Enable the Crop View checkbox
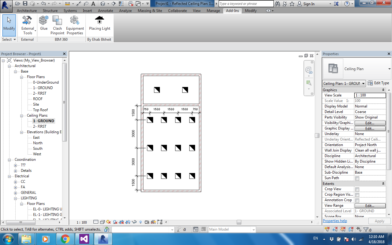 [x=357, y=189]
